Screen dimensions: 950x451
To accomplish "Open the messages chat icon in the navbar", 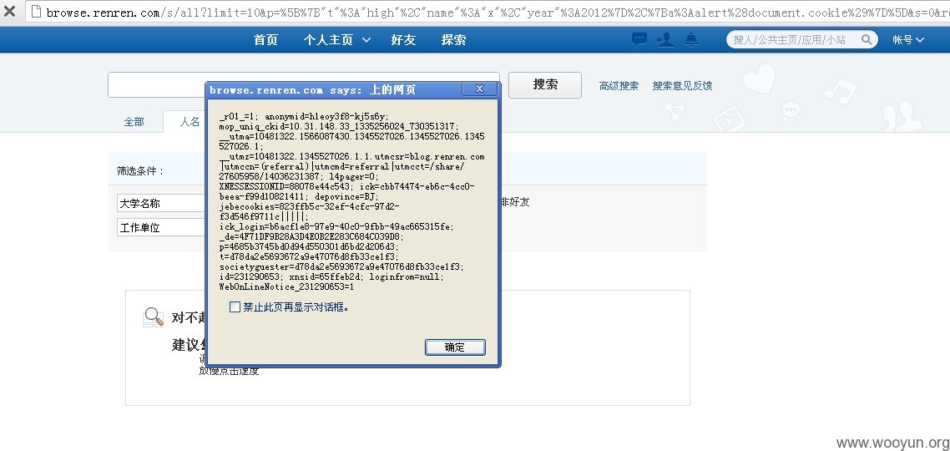I will click(x=639, y=39).
